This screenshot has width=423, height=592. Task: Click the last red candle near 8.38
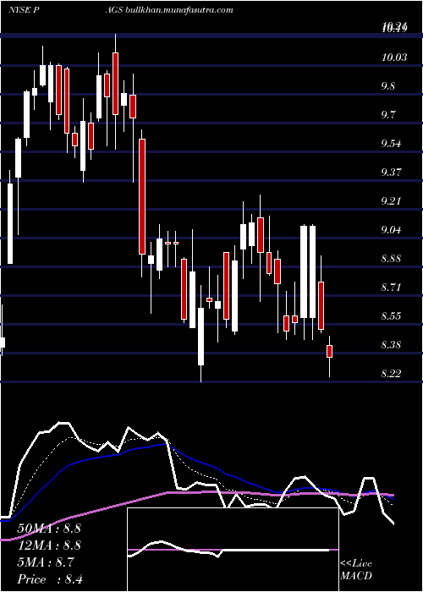[x=329, y=351]
